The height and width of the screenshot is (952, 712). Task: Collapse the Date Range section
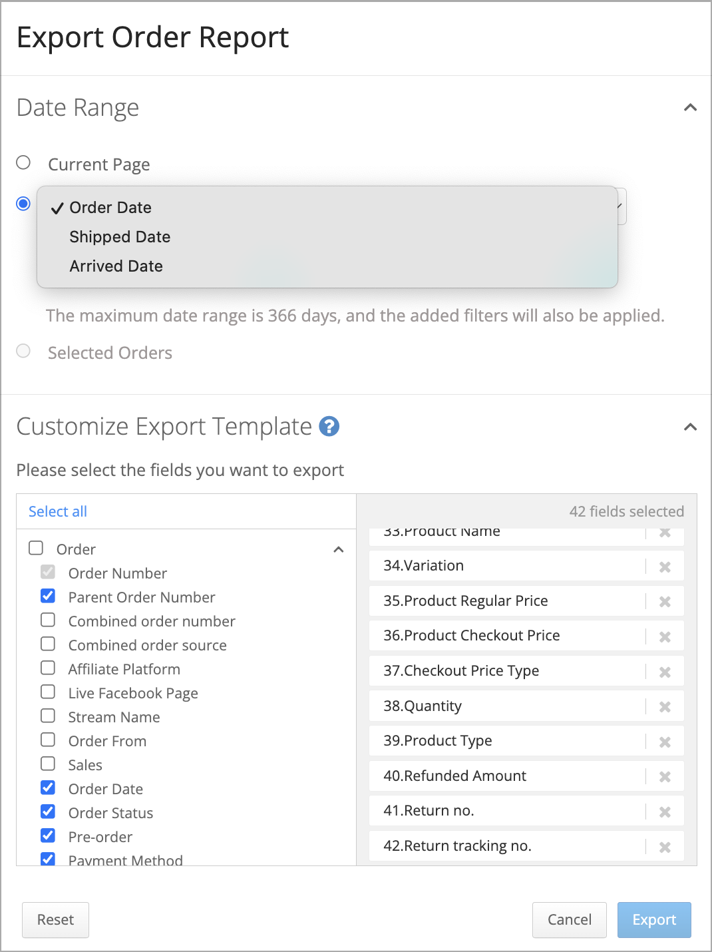690,107
